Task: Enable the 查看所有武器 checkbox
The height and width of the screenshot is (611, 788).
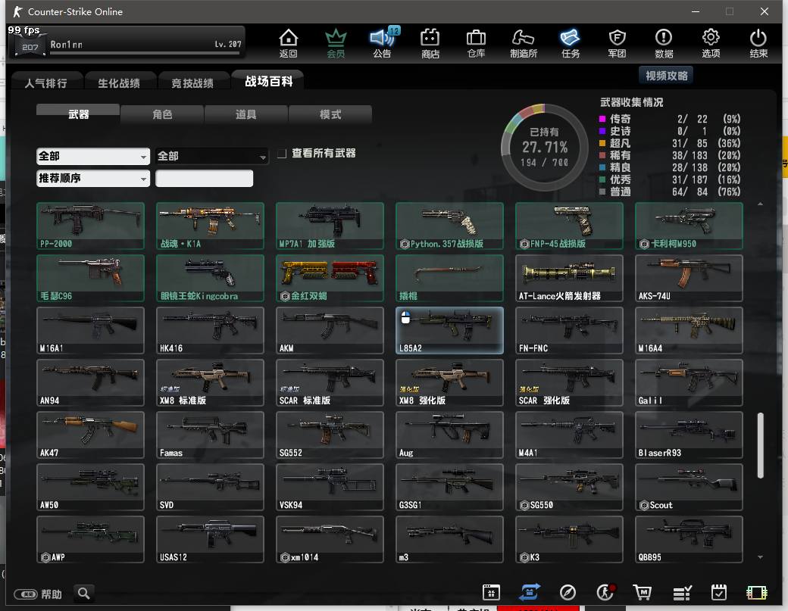Action: [282, 154]
